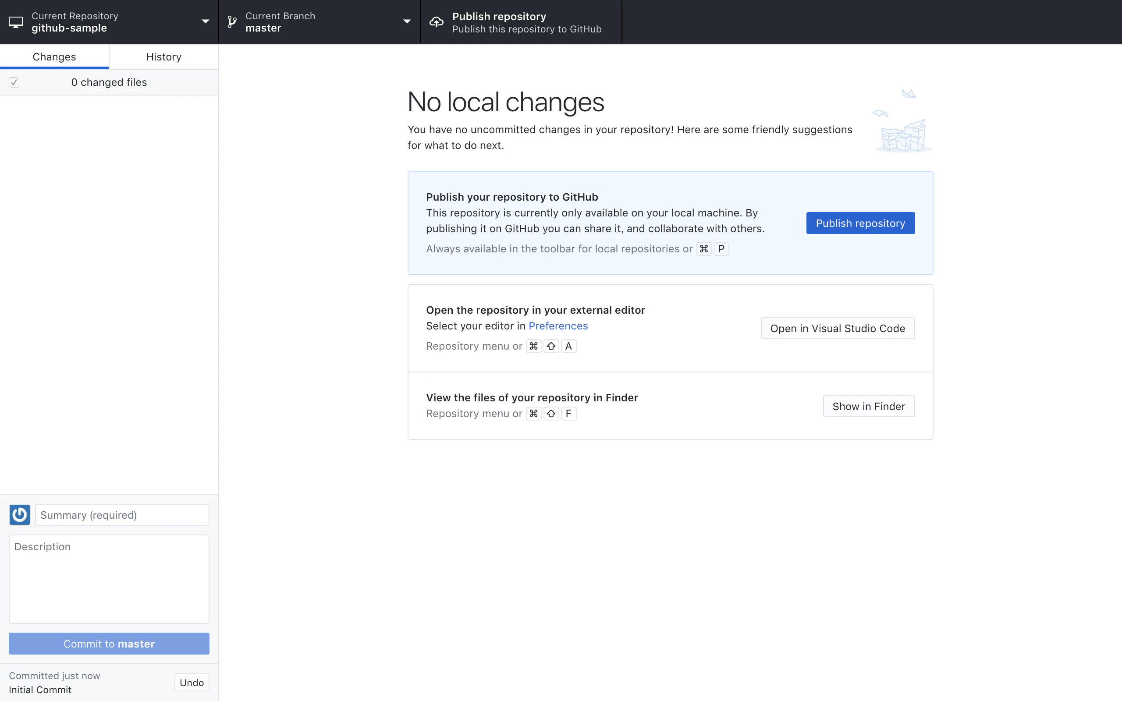
Task: Click the F shortcut key badge
Action: click(568, 414)
